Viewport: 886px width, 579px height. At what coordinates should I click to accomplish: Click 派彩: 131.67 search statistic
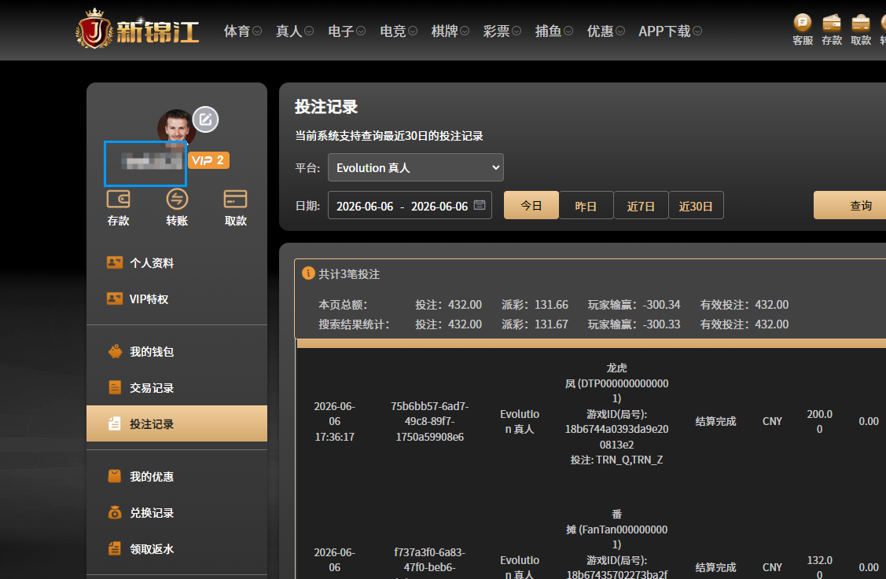(x=535, y=324)
